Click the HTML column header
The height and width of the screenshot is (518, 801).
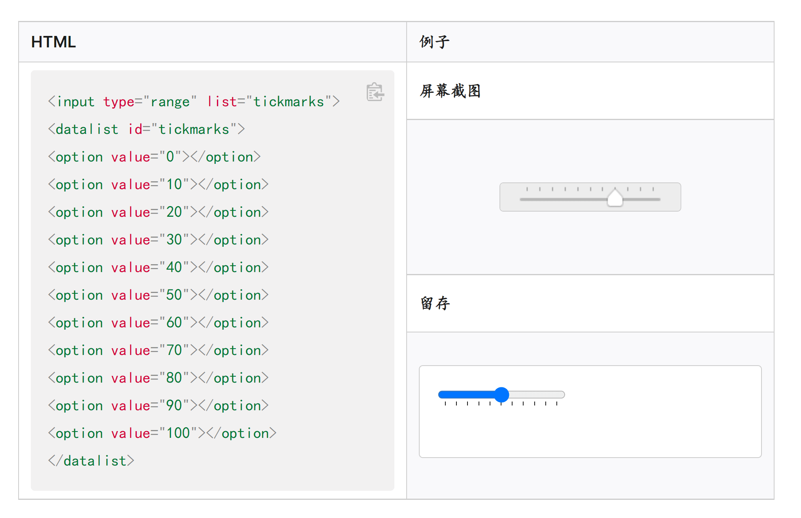pos(54,42)
